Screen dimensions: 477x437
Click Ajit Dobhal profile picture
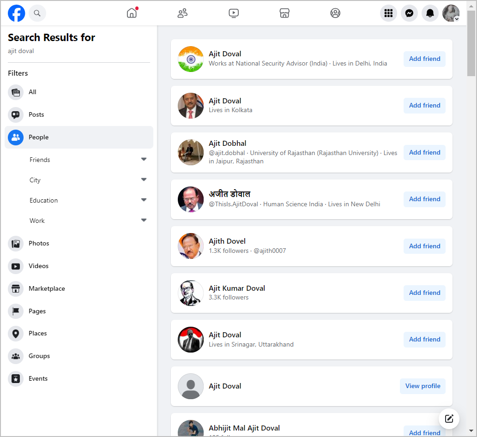pyautogui.click(x=191, y=152)
